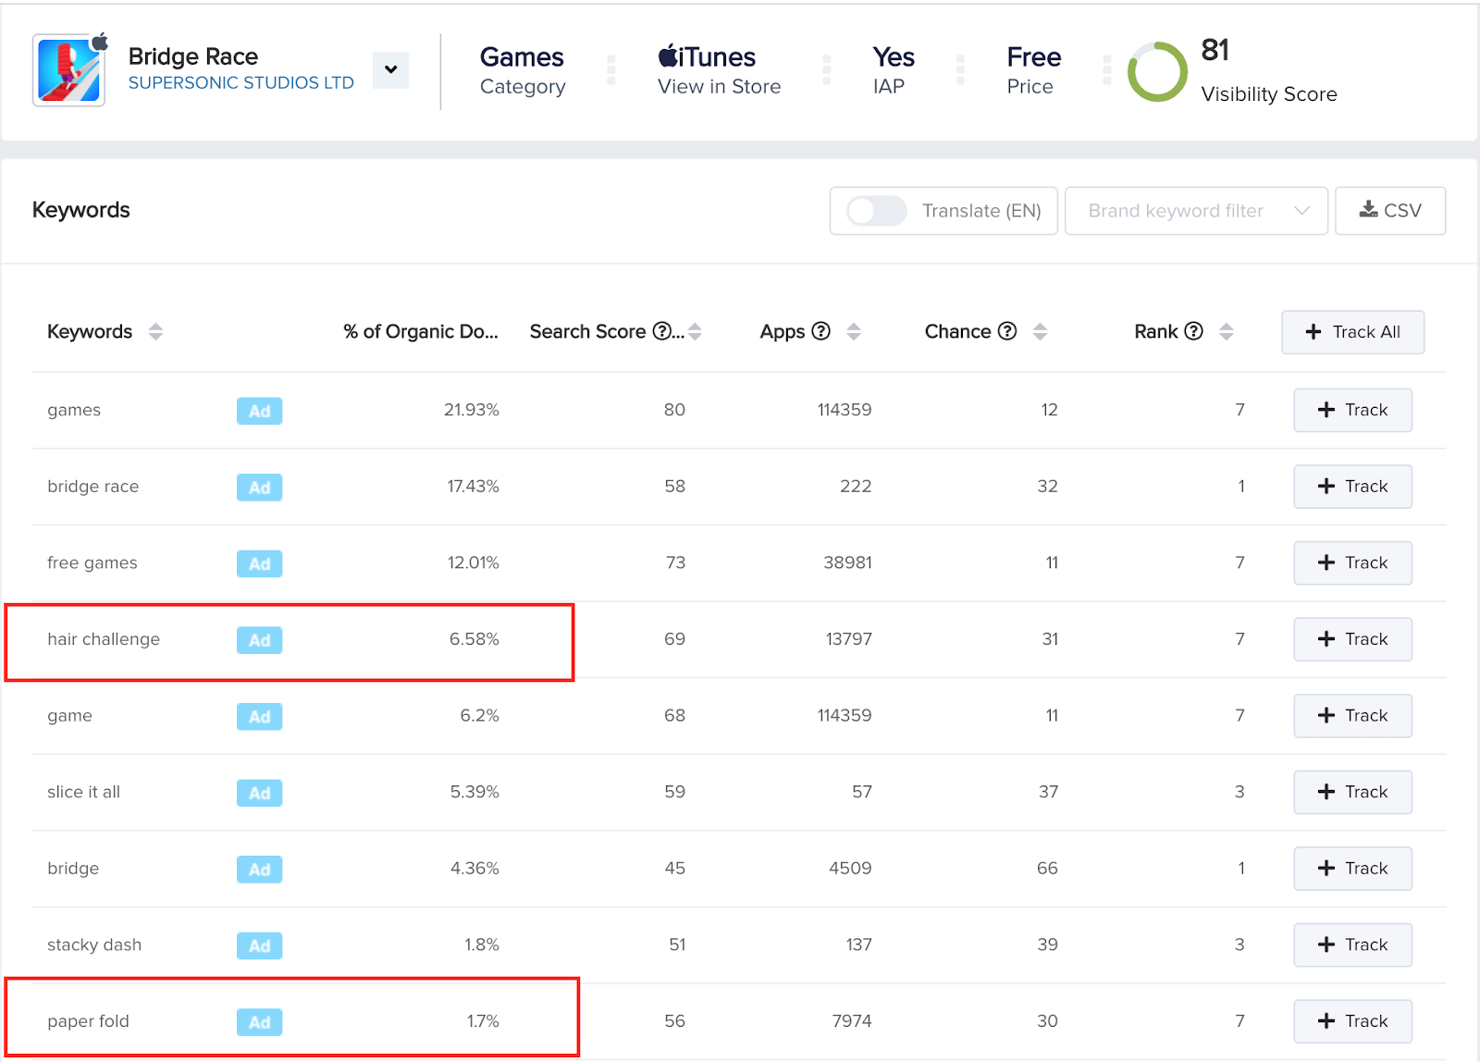Image resolution: width=1480 pixels, height=1062 pixels.
Task: Open the Brand keyword filter dropdown
Action: (1196, 211)
